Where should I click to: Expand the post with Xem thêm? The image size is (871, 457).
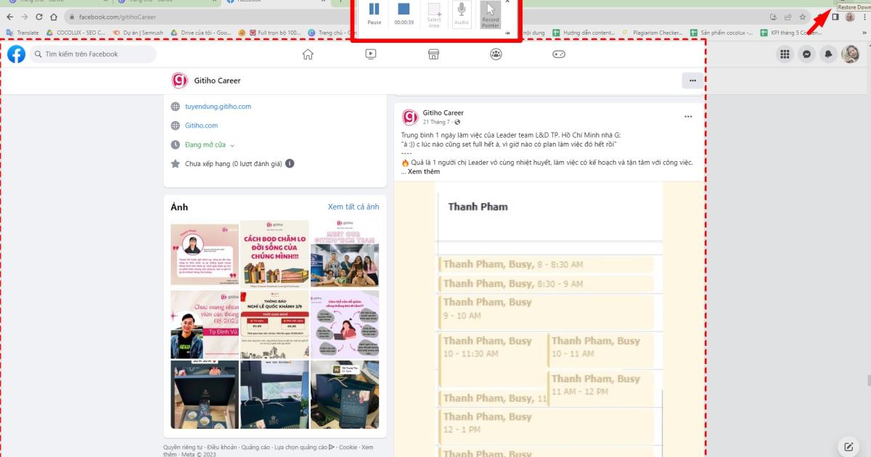(x=424, y=172)
